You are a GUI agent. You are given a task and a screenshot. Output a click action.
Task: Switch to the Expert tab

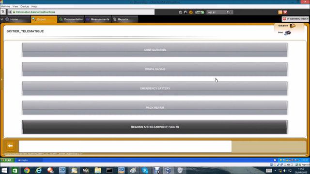point(44,19)
